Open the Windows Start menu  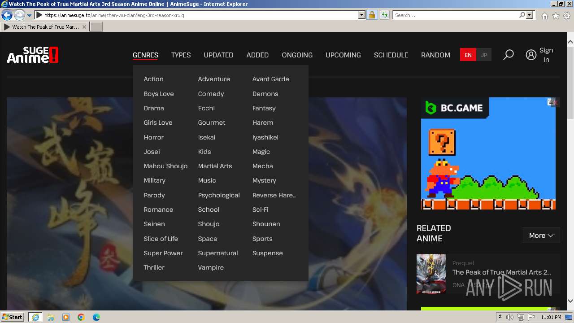coord(12,317)
